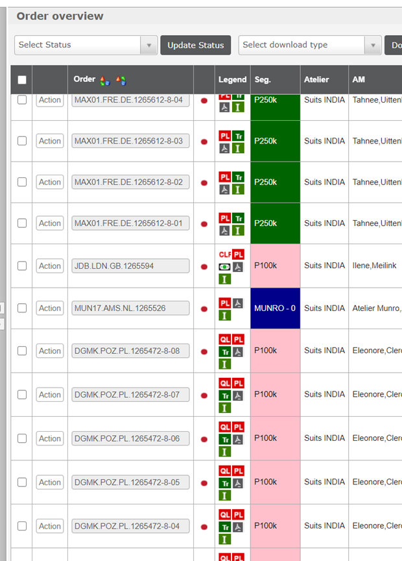Screen dimensions: 402x561
Task: Click the blue MUNRO - 0 segment cell
Action: click(275, 308)
